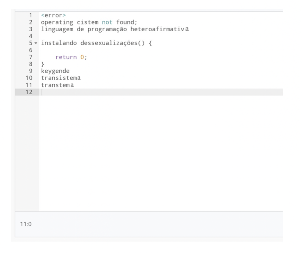Click the highlighted empty line 12
This screenshot has width=302, height=256.
point(161,92)
